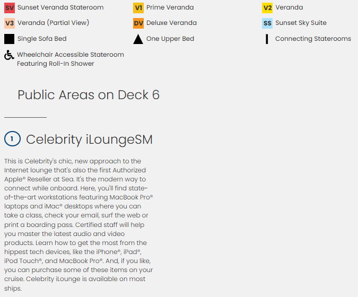Click the vertical bar connecting staterooms icon
The image size is (358, 297).
[267, 39]
